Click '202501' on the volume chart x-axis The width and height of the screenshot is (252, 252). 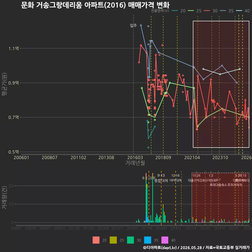point(234,228)
